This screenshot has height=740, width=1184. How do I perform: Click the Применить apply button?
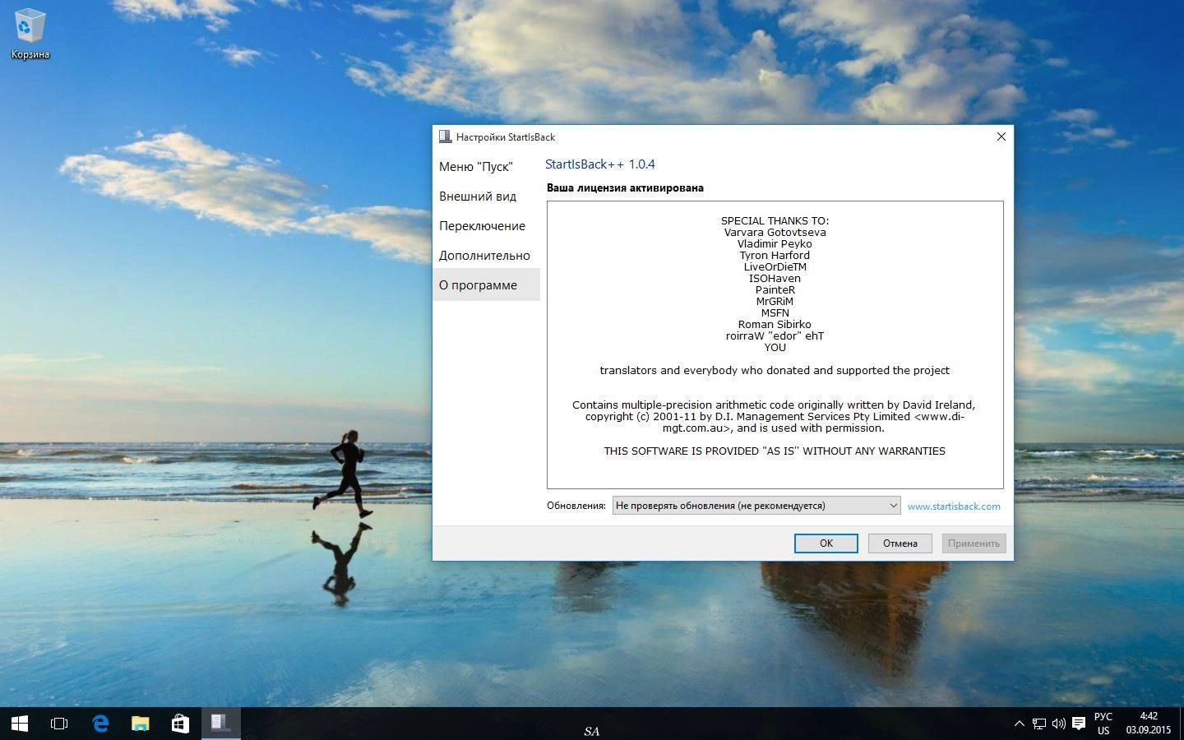click(974, 543)
